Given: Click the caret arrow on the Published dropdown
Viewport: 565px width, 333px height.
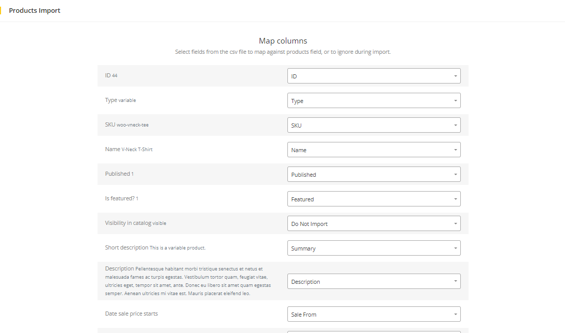Looking at the screenshot, I should 455,174.
